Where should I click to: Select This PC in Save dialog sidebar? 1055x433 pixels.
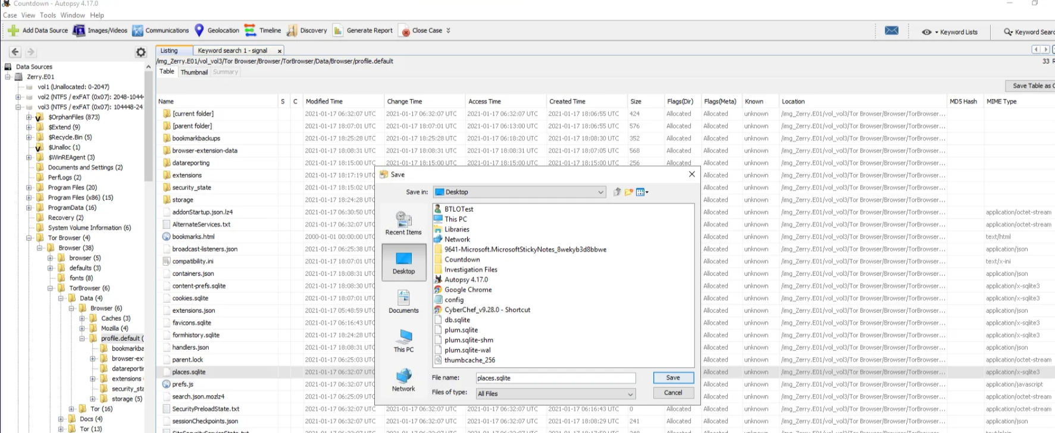point(403,341)
